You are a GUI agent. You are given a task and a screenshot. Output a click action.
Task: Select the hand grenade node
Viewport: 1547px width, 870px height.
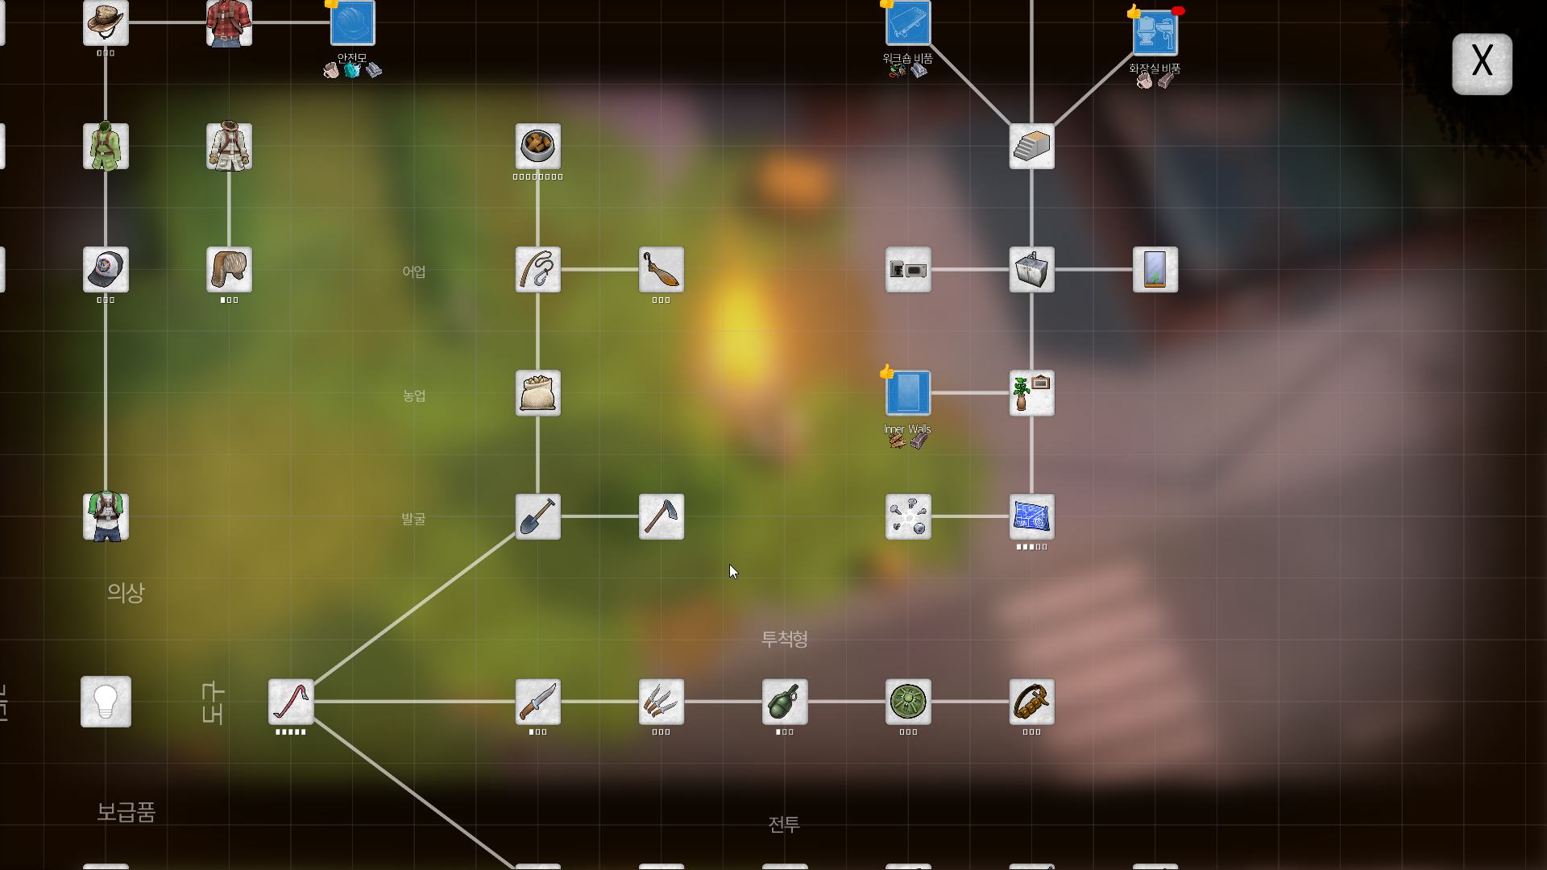784,701
